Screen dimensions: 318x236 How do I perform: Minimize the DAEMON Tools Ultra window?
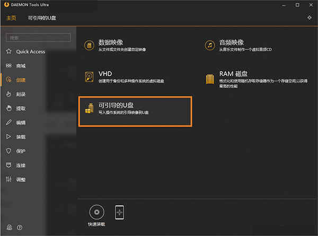(x=284, y=5)
